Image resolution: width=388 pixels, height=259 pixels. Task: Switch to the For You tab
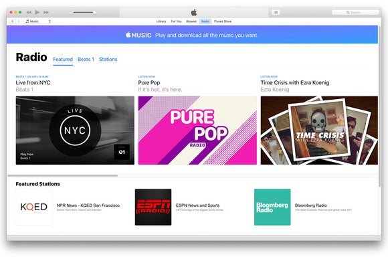click(x=176, y=21)
